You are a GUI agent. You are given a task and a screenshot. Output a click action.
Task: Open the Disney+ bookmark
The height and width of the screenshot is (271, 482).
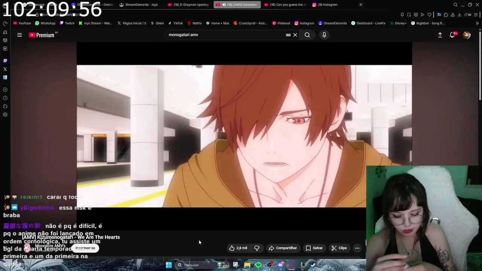(398, 23)
